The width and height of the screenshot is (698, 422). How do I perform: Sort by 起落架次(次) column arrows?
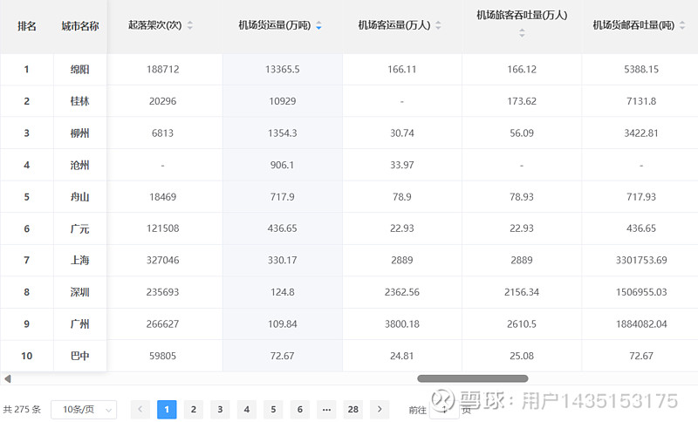(190, 25)
